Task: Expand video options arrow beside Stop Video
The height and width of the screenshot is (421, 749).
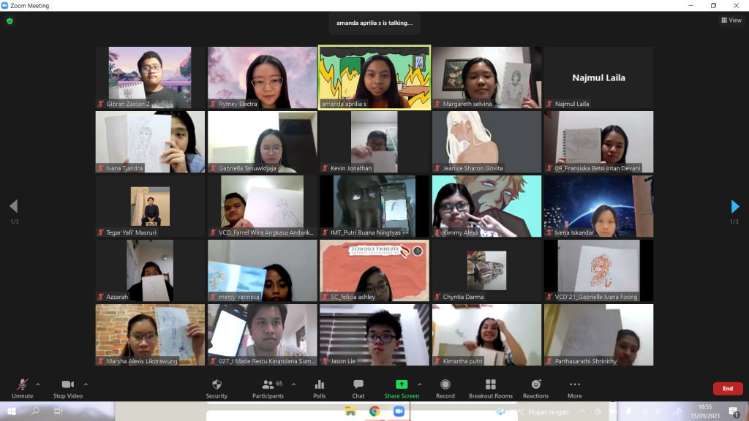Action: tap(86, 384)
